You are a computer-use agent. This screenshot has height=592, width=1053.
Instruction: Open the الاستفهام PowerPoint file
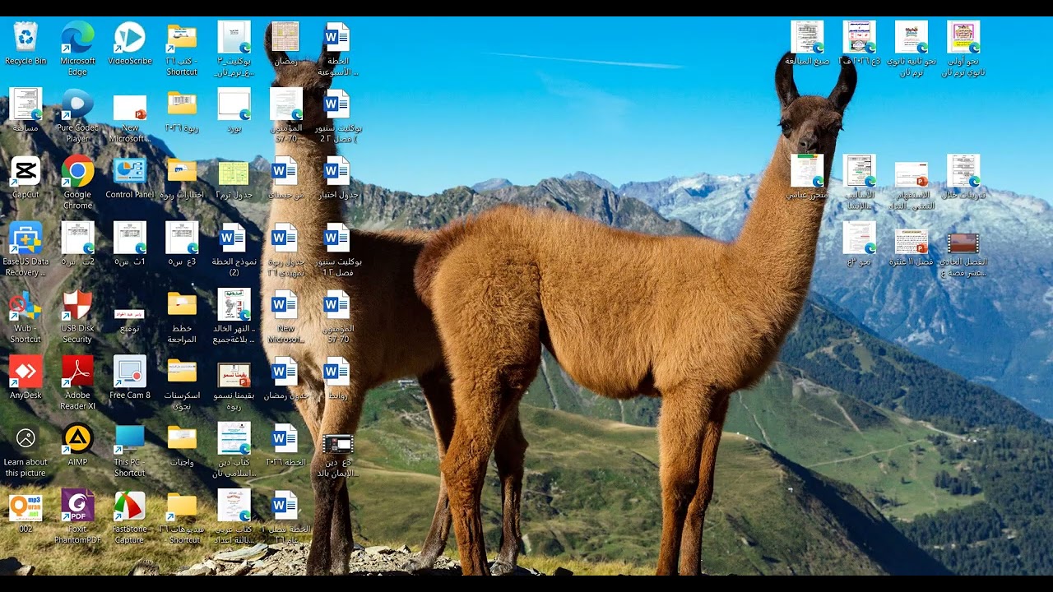[x=912, y=173]
